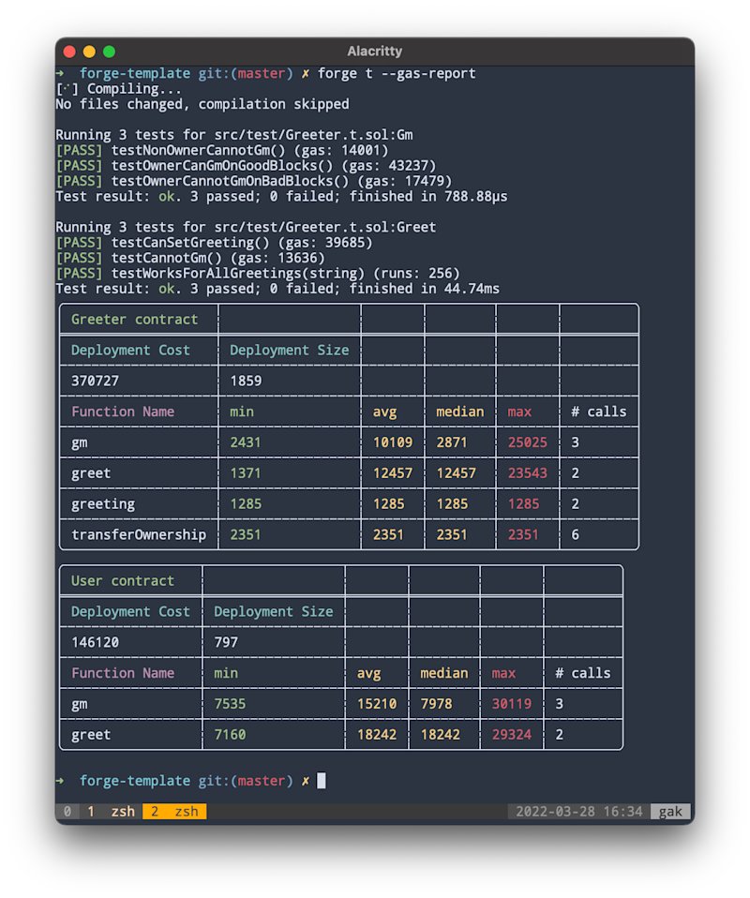750x898 pixels.
Task: Switch to tmux window 1 zsh
Action: click(112, 812)
